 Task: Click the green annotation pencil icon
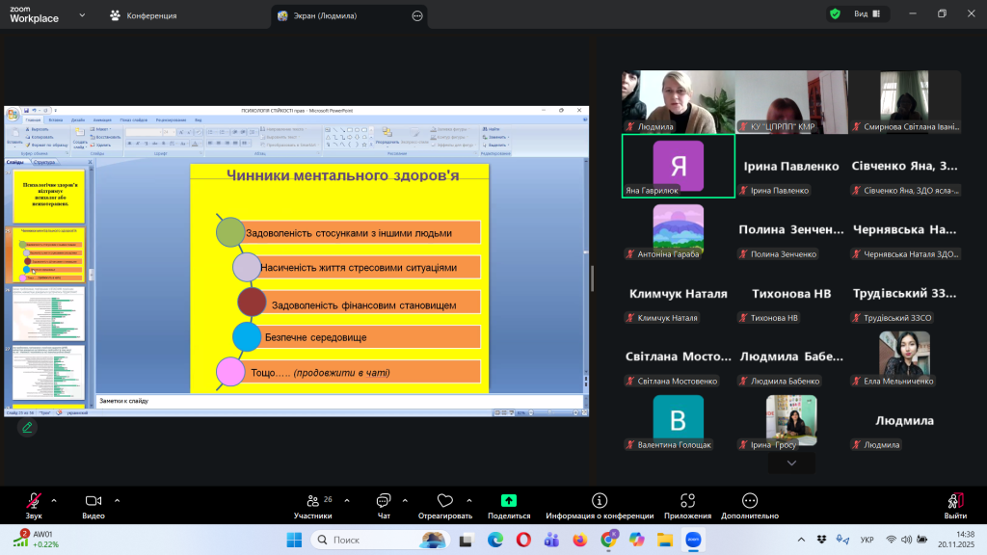point(27,427)
